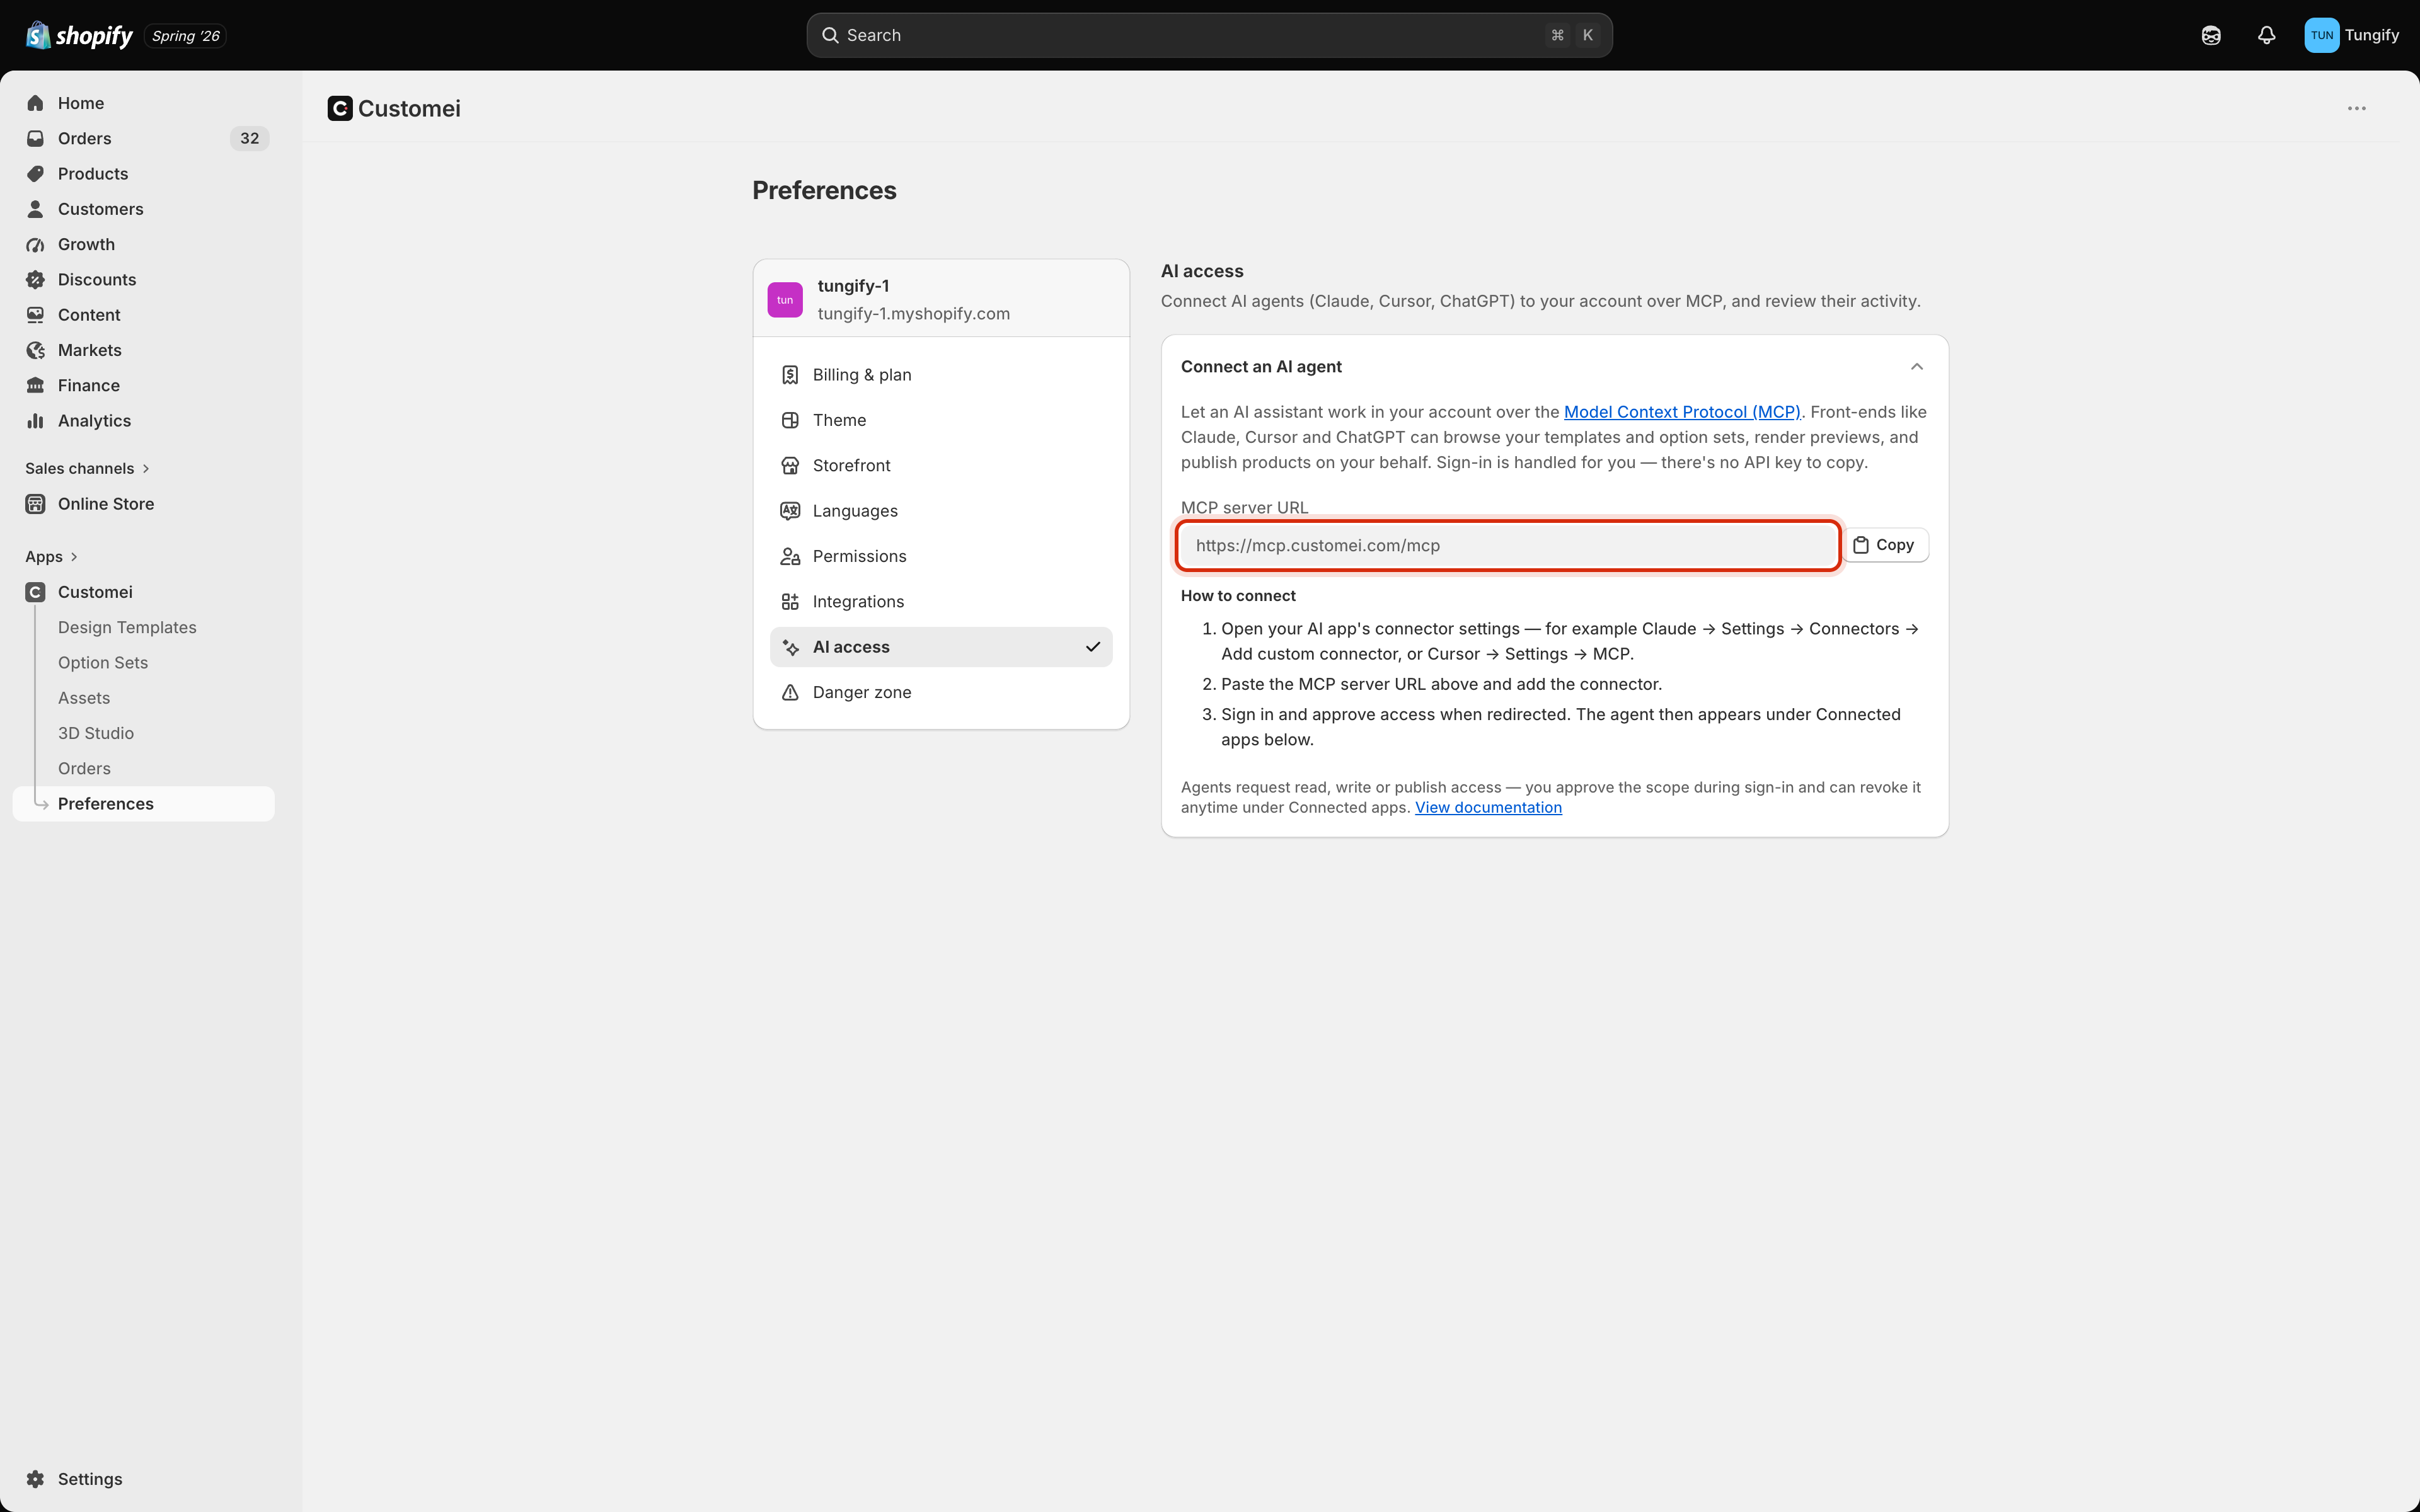The height and width of the screenshot is (1512, 2420).
Task: Click the Integrations apps icon
Action: click(790, 602)
